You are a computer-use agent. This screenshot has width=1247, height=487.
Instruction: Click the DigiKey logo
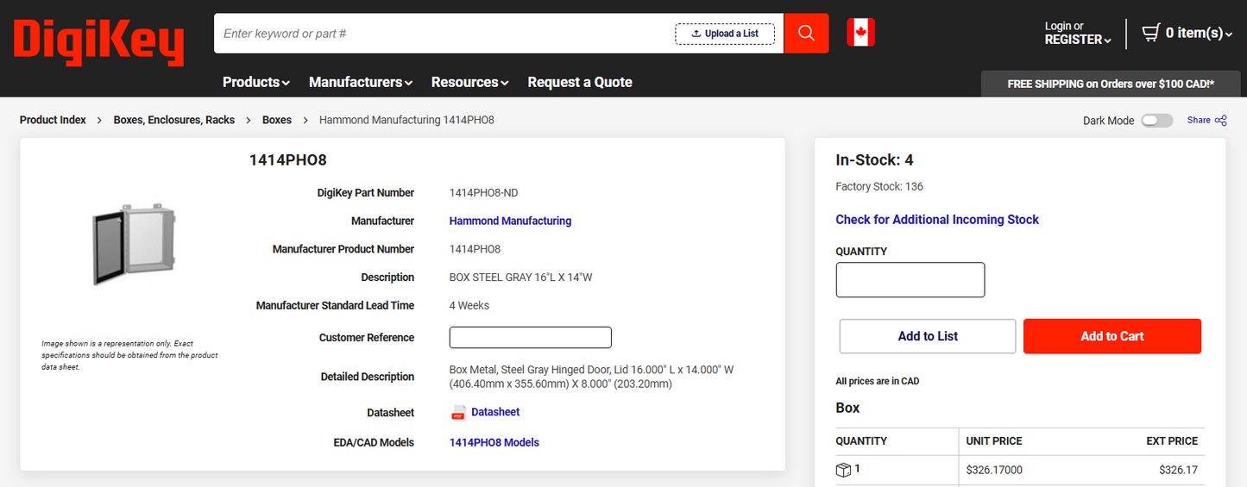click(x=98, y=42)
